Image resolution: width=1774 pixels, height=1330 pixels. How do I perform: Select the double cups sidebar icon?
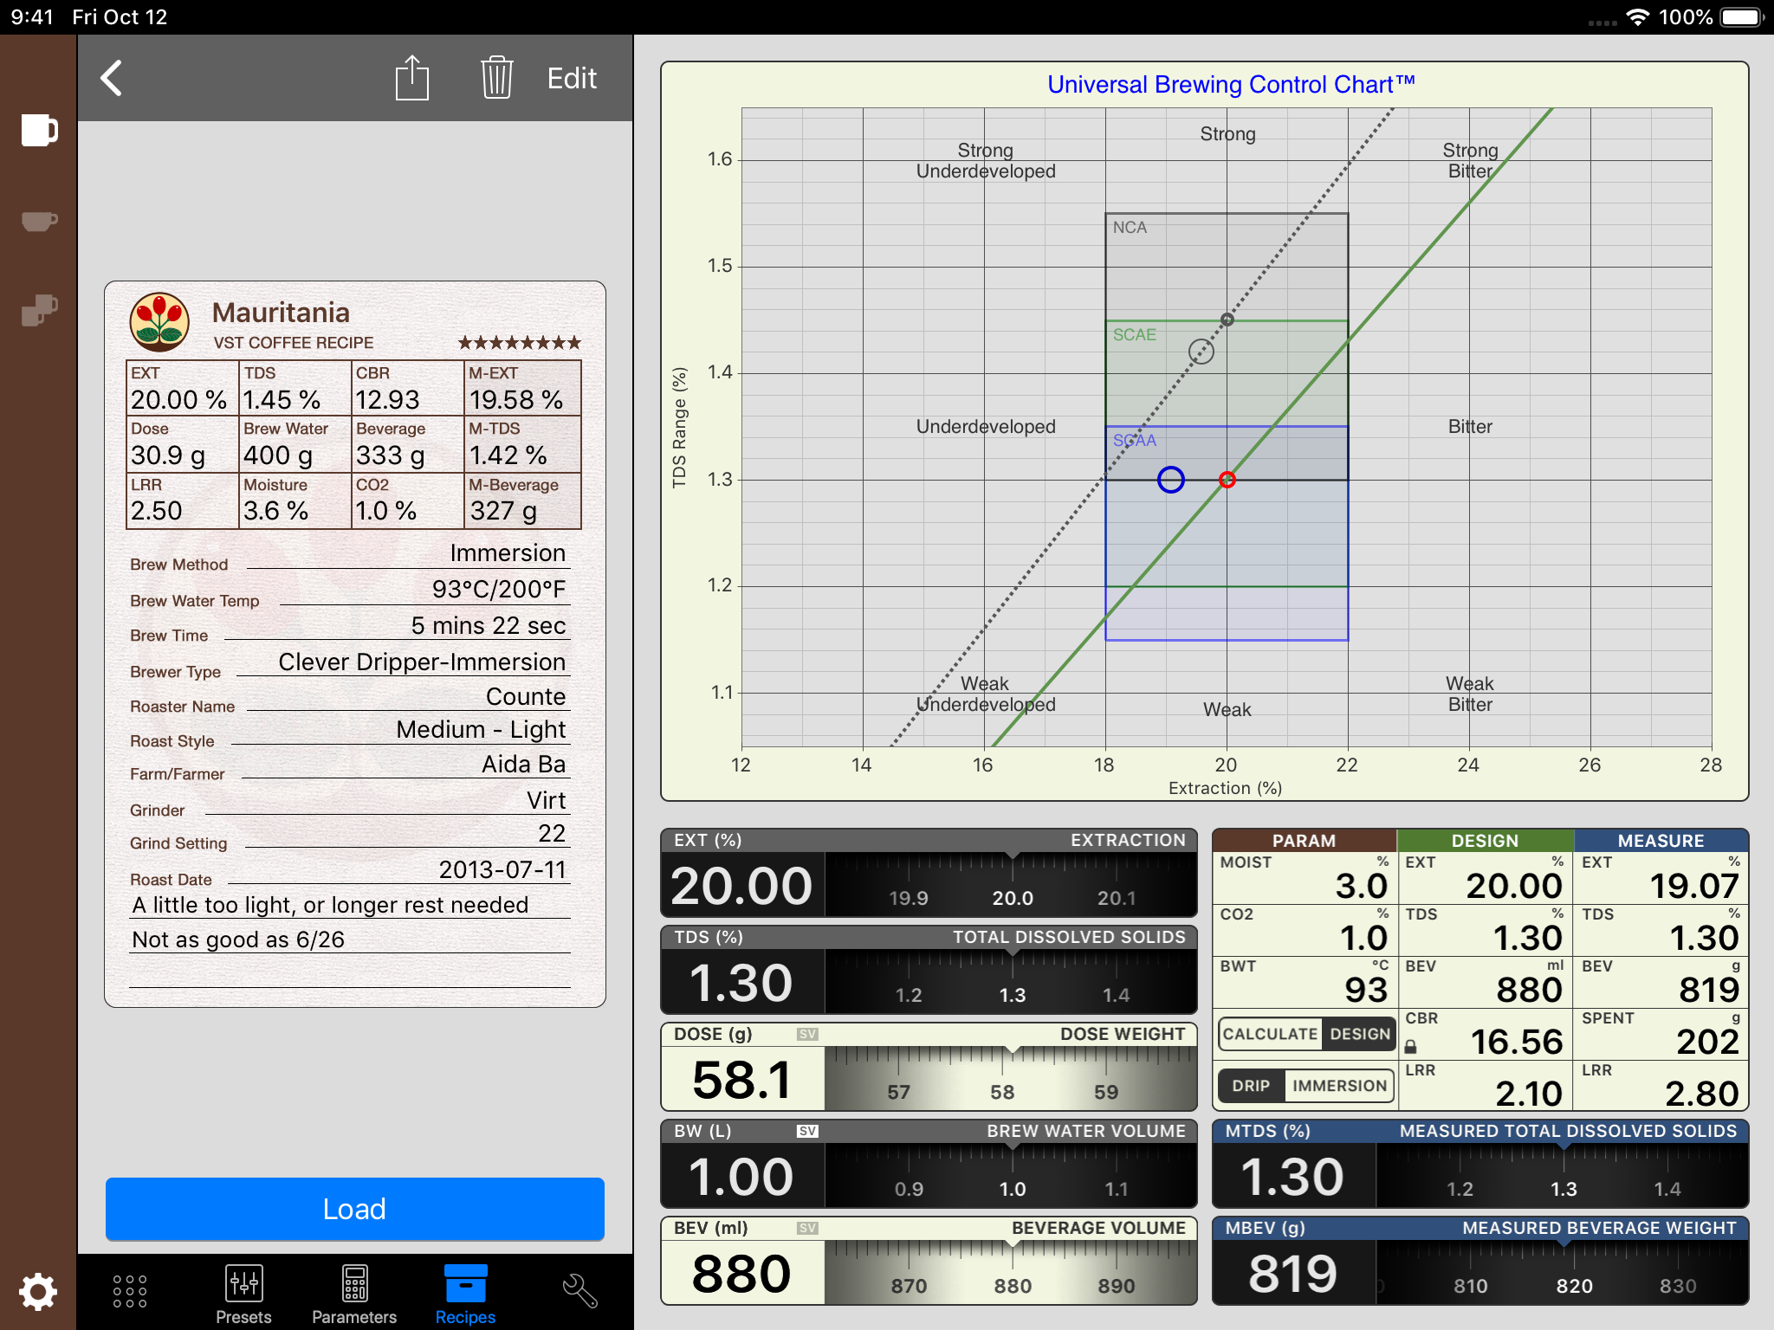(39, 310)
